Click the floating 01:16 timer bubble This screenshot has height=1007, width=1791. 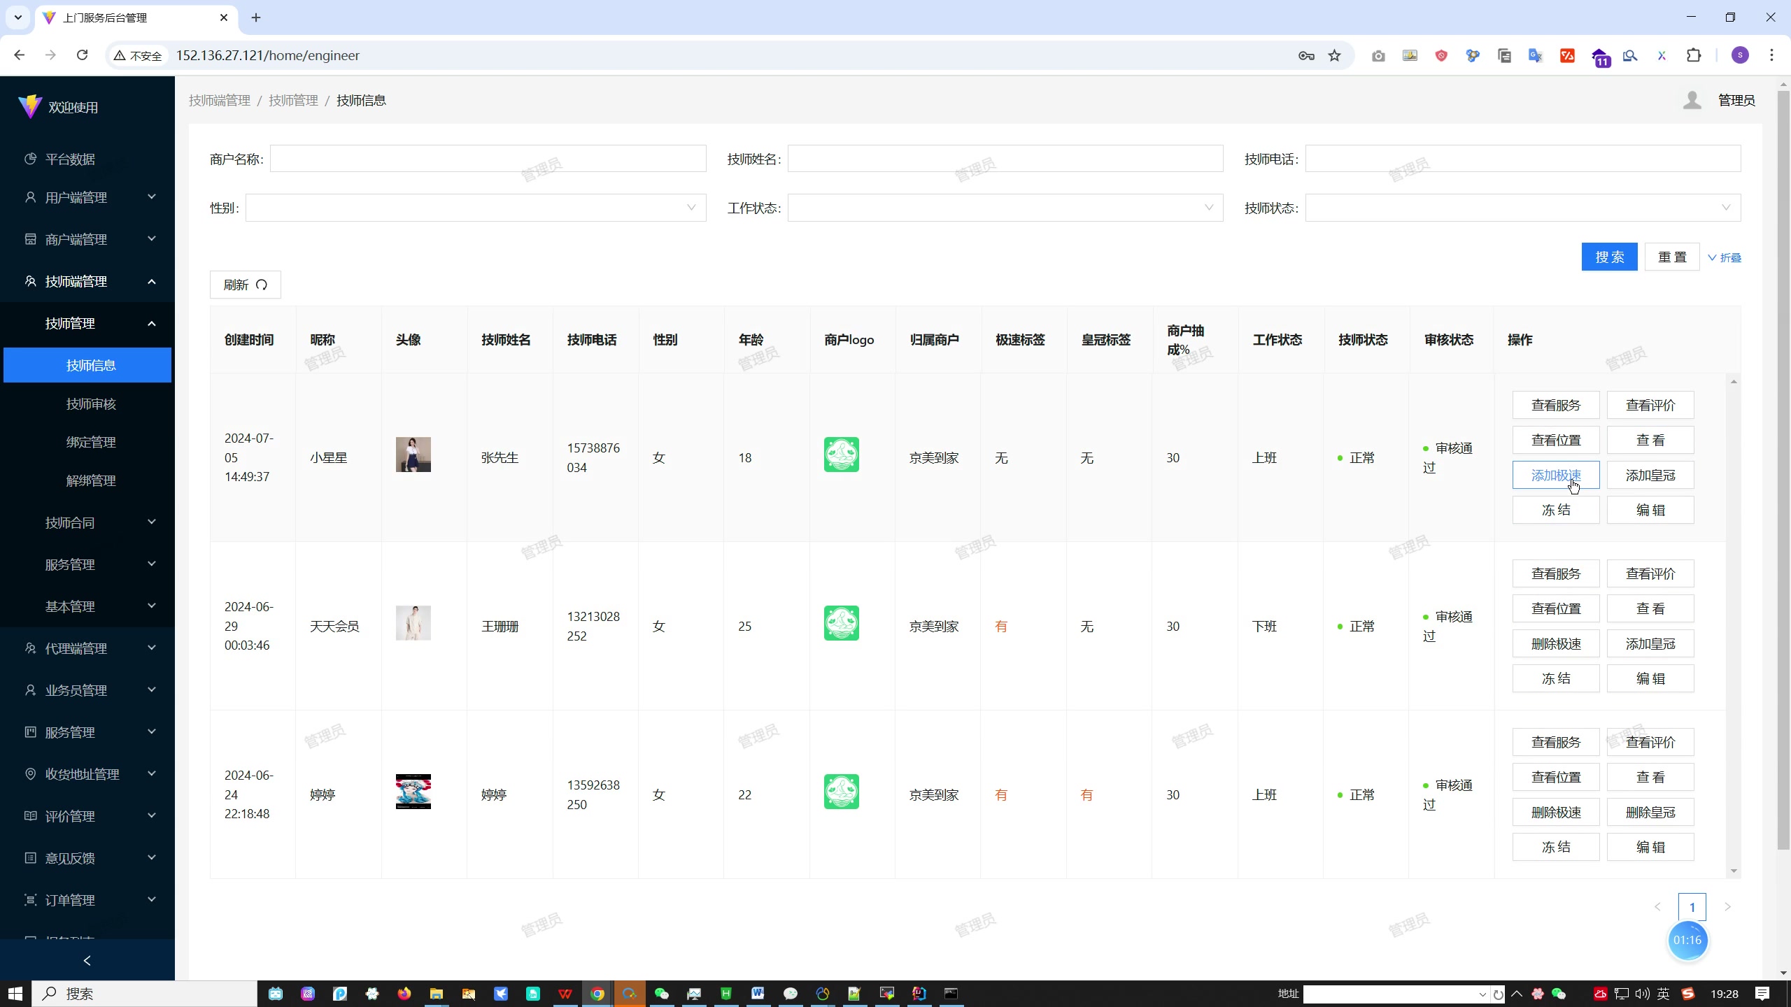point(1687,940)
